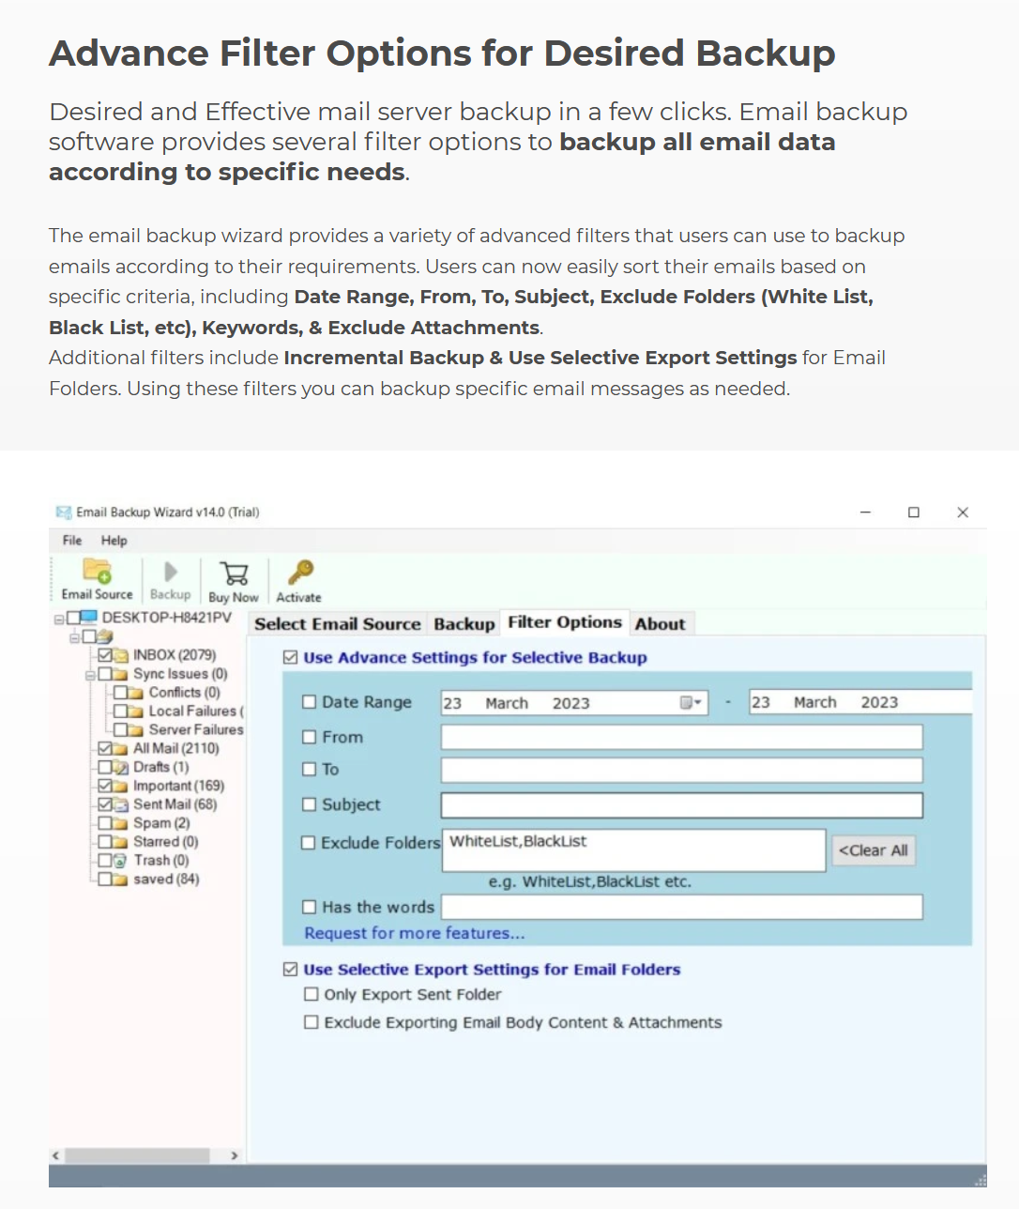1019x1209 pixels.
Task: Click the From text field
Action: pos(682,737)
